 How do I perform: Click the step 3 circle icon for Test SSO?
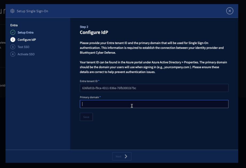click(13, 47)
